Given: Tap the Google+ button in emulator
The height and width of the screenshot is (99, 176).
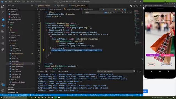Looking at the screenshot, I should click(152, 65).
